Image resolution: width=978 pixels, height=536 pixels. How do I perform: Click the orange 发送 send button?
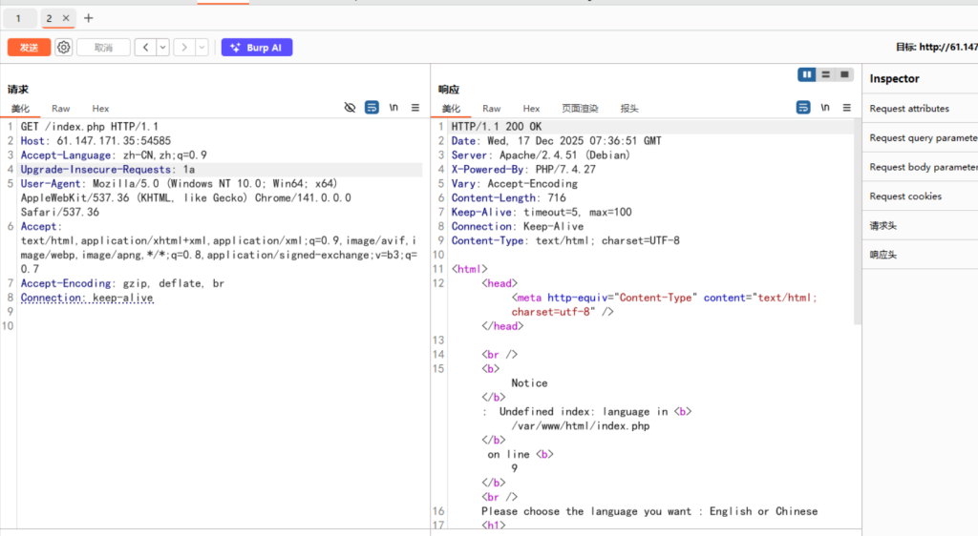coord(29,47)
